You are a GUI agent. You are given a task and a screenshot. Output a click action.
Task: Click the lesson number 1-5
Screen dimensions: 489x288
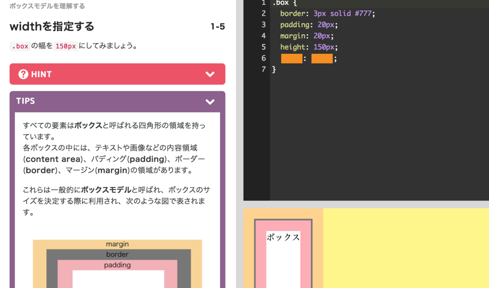(218, 26)
